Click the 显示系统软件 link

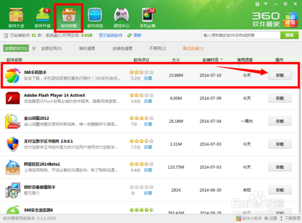tap(111, 36)
